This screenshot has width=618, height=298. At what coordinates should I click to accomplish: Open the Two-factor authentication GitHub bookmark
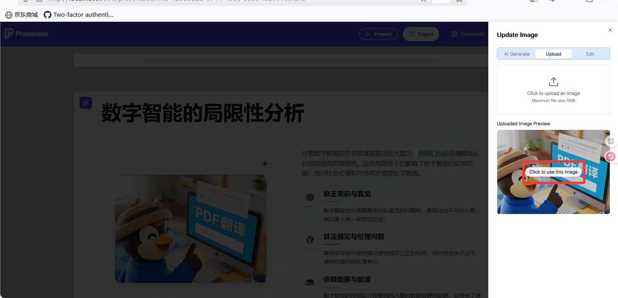(x=79, y=15)
